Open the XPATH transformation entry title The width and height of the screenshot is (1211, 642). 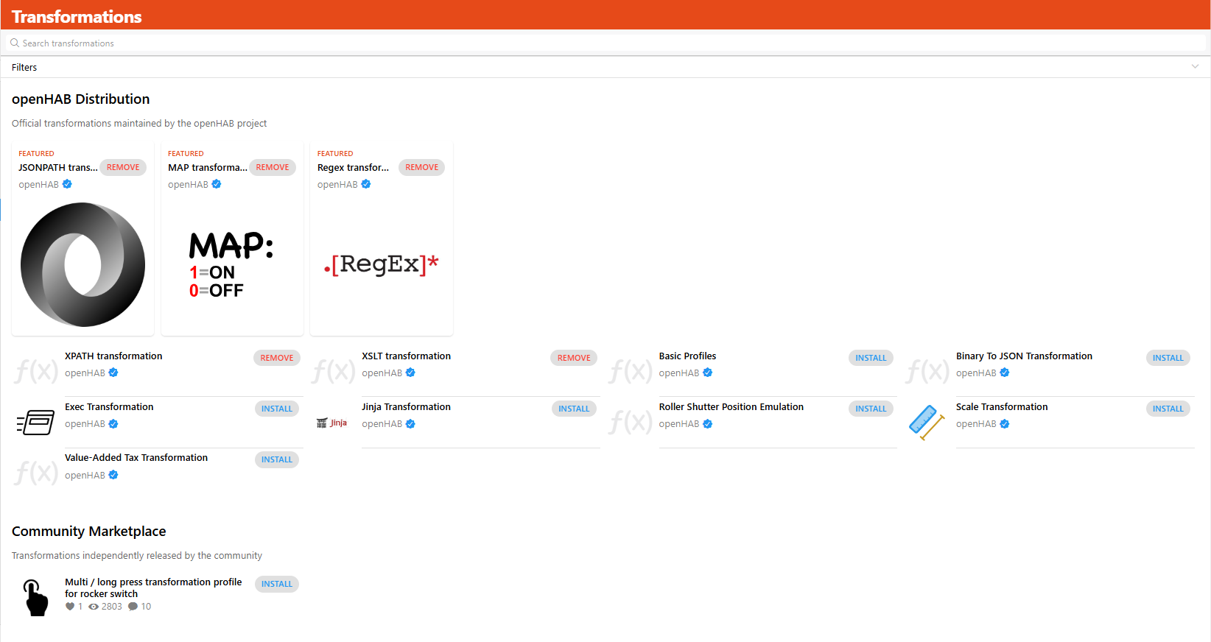pyautogui.click(x=113, y=356)
